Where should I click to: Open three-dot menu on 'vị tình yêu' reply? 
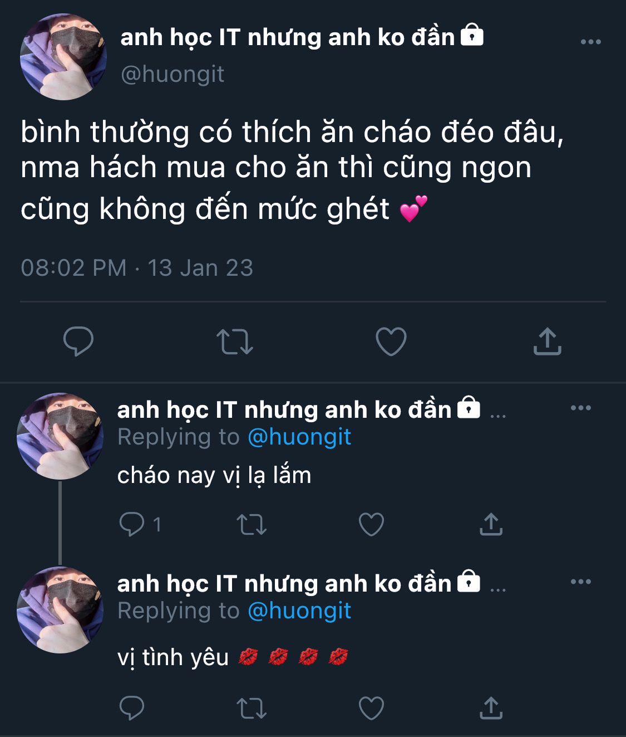(581, 582)
